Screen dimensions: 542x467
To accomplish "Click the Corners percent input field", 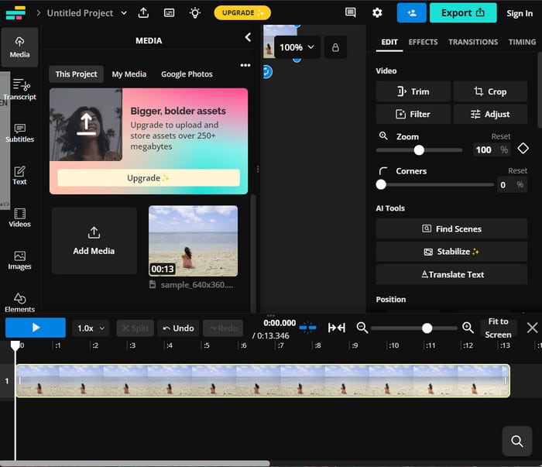I will [512, 184].
